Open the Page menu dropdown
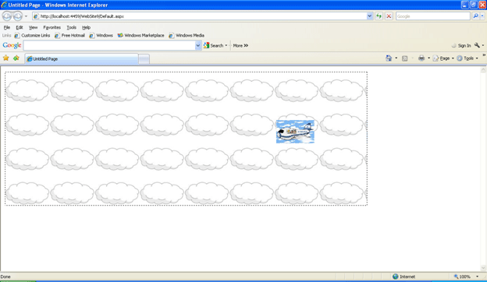Image resolution: width=487 pixels, height=282 pixels. 444,58
